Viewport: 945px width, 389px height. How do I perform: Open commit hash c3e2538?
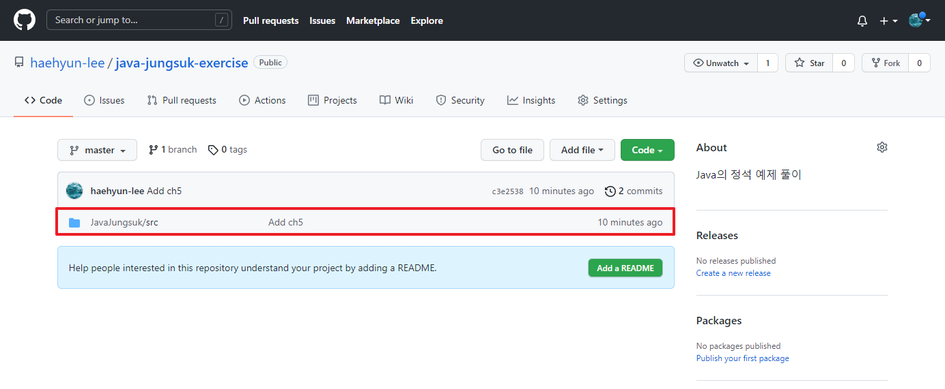[x=507, y=191]
